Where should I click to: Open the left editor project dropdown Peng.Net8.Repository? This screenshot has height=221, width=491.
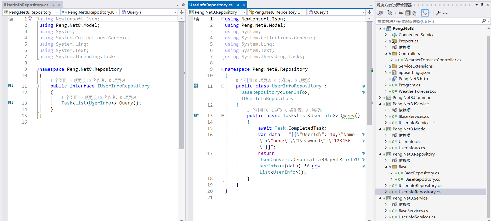(31, 12)
